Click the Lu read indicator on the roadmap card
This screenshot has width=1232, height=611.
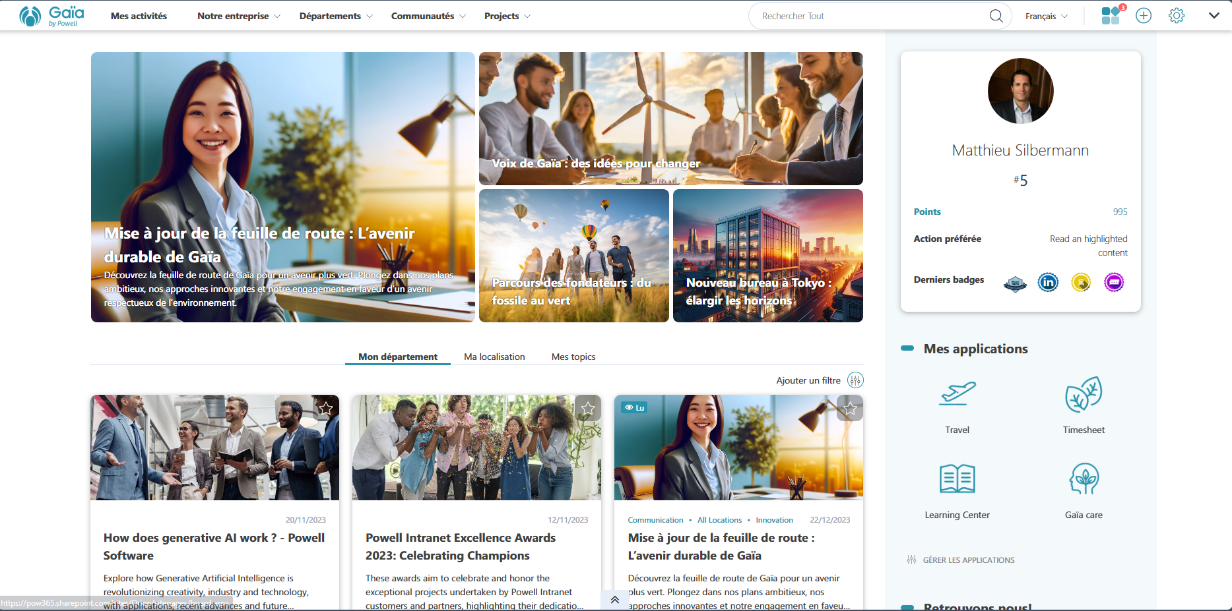634,407
